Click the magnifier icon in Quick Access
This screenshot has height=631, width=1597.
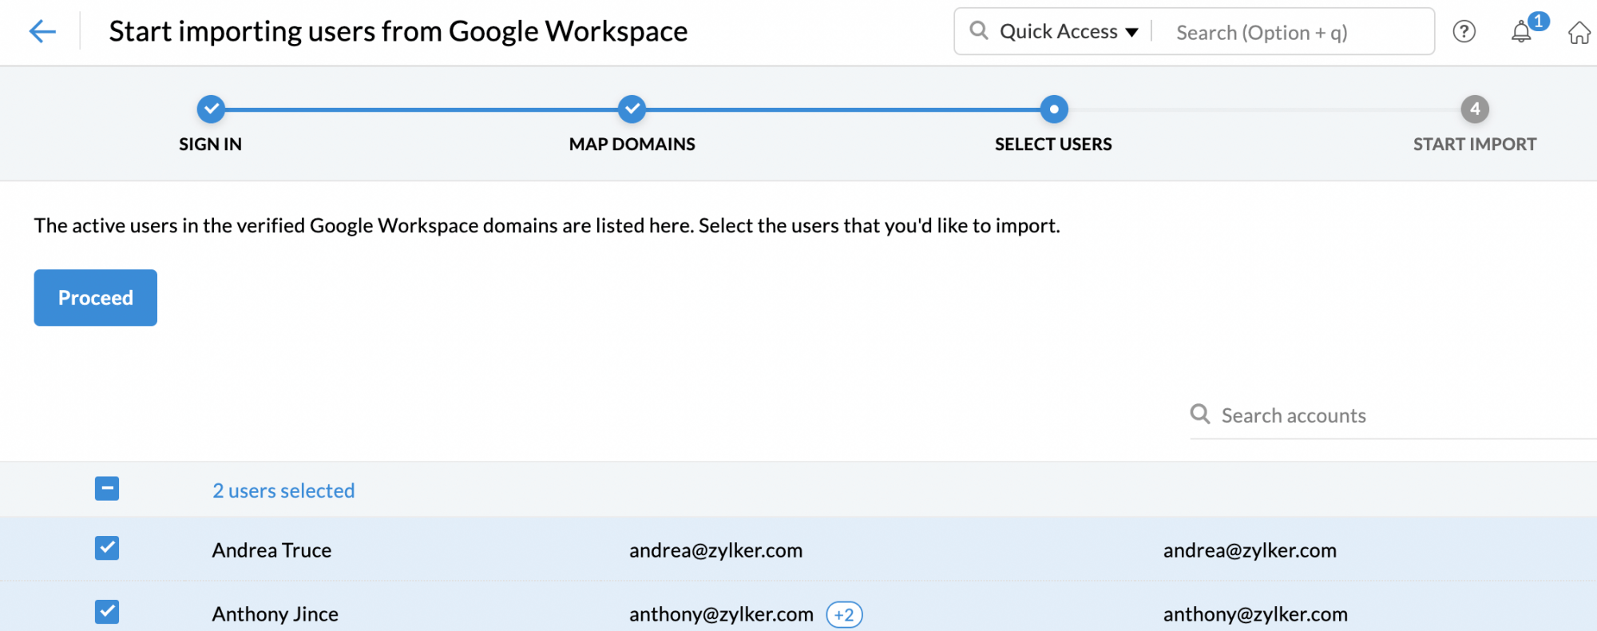(978, 31)
